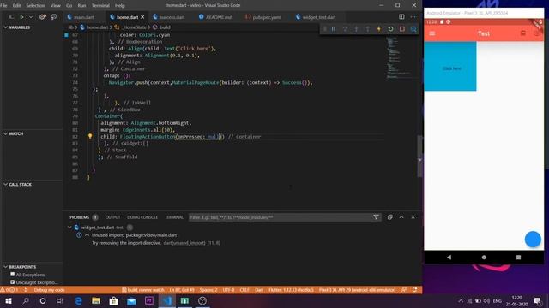Open the hamburger drawer menu in emulator
This screenshot has width=549, height=308.
tap(432, 33)
